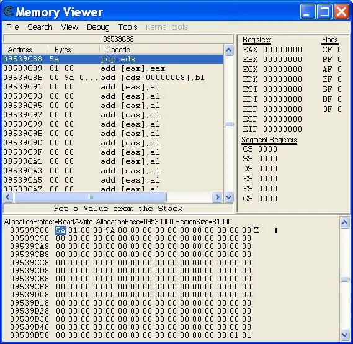Viewport: 353px width, 344px height.
Task: Click hex dump scroll down arrow
Action: [345, 335]
